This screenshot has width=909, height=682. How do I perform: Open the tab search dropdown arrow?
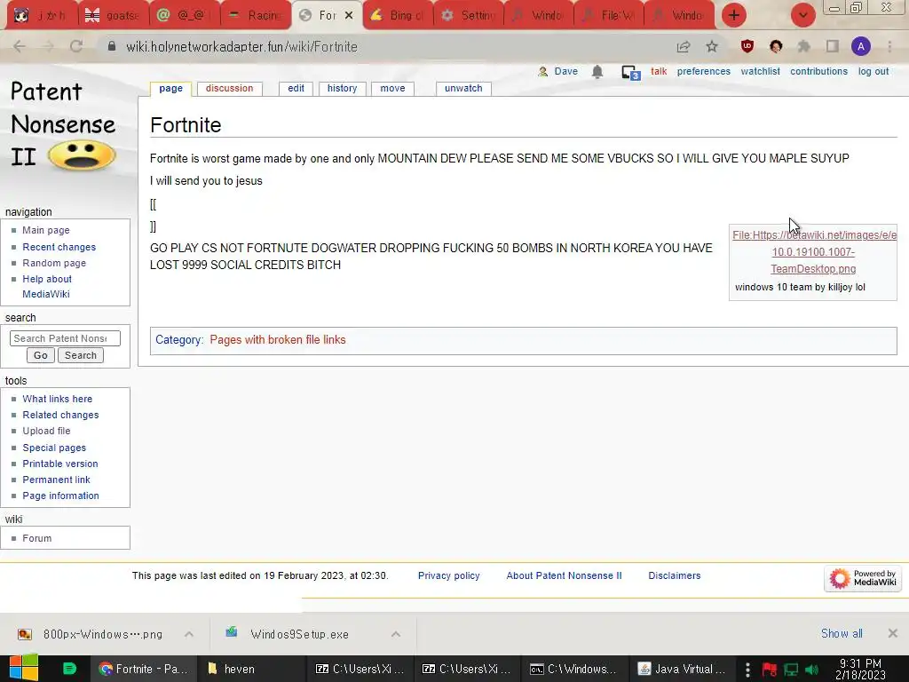(x=802, y=15)
